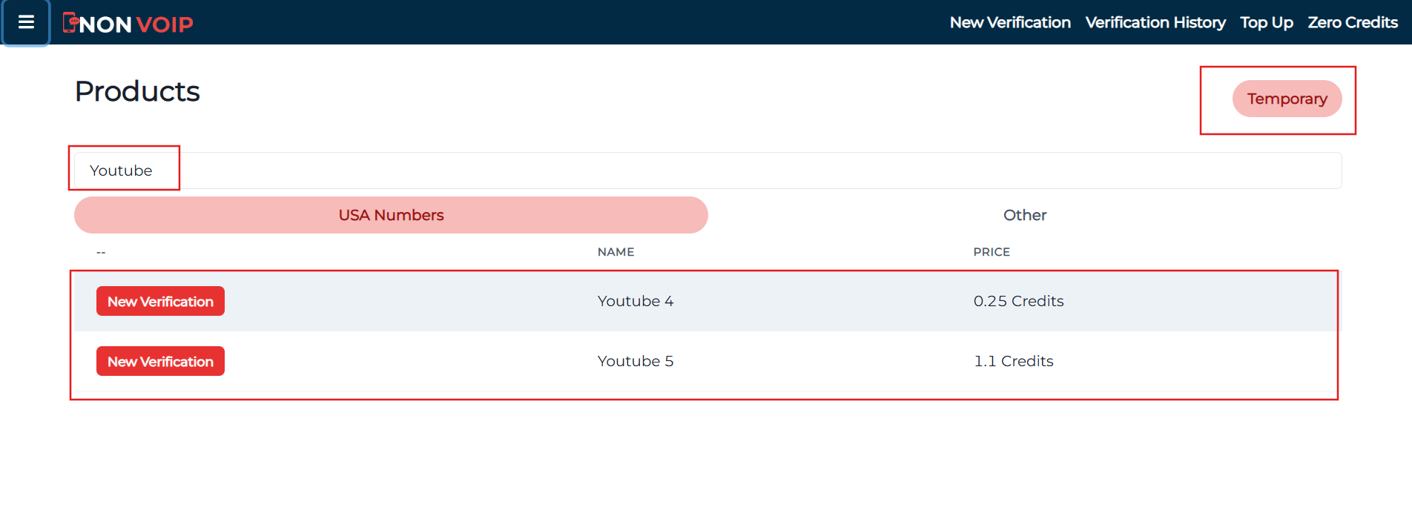This screenshot has width=1412, height=513.
Task: Start New Verification for Youtube 4
Action: click(160, 301)
